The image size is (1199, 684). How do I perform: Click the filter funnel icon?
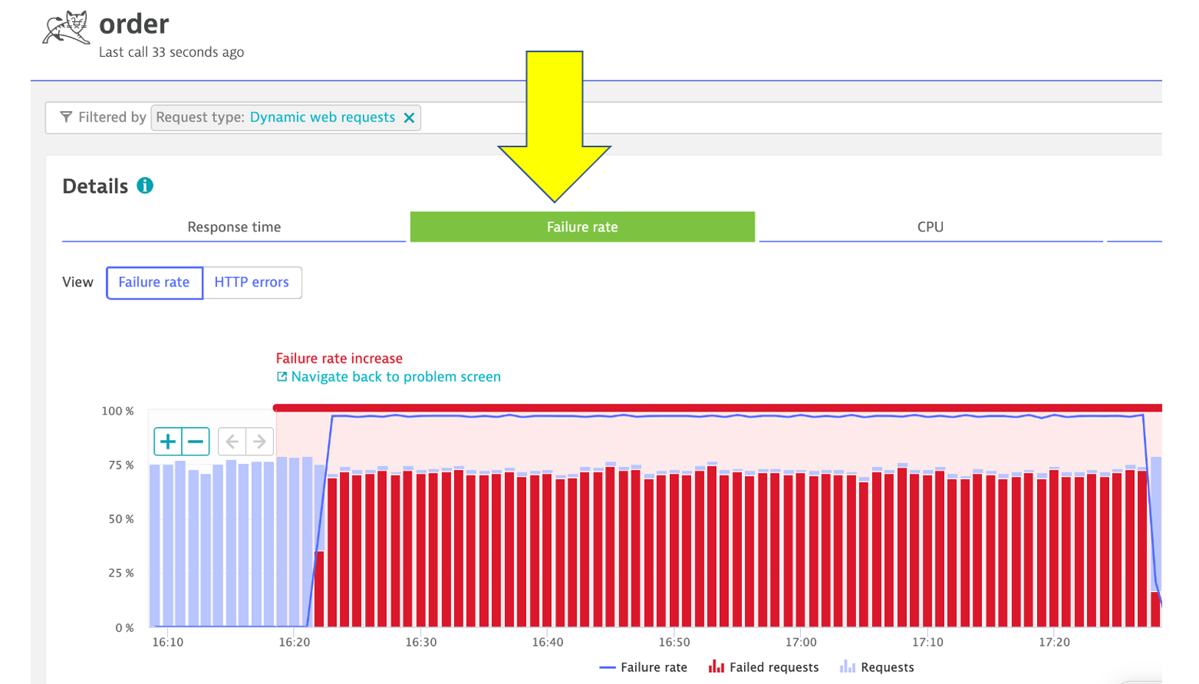(66, 117)
